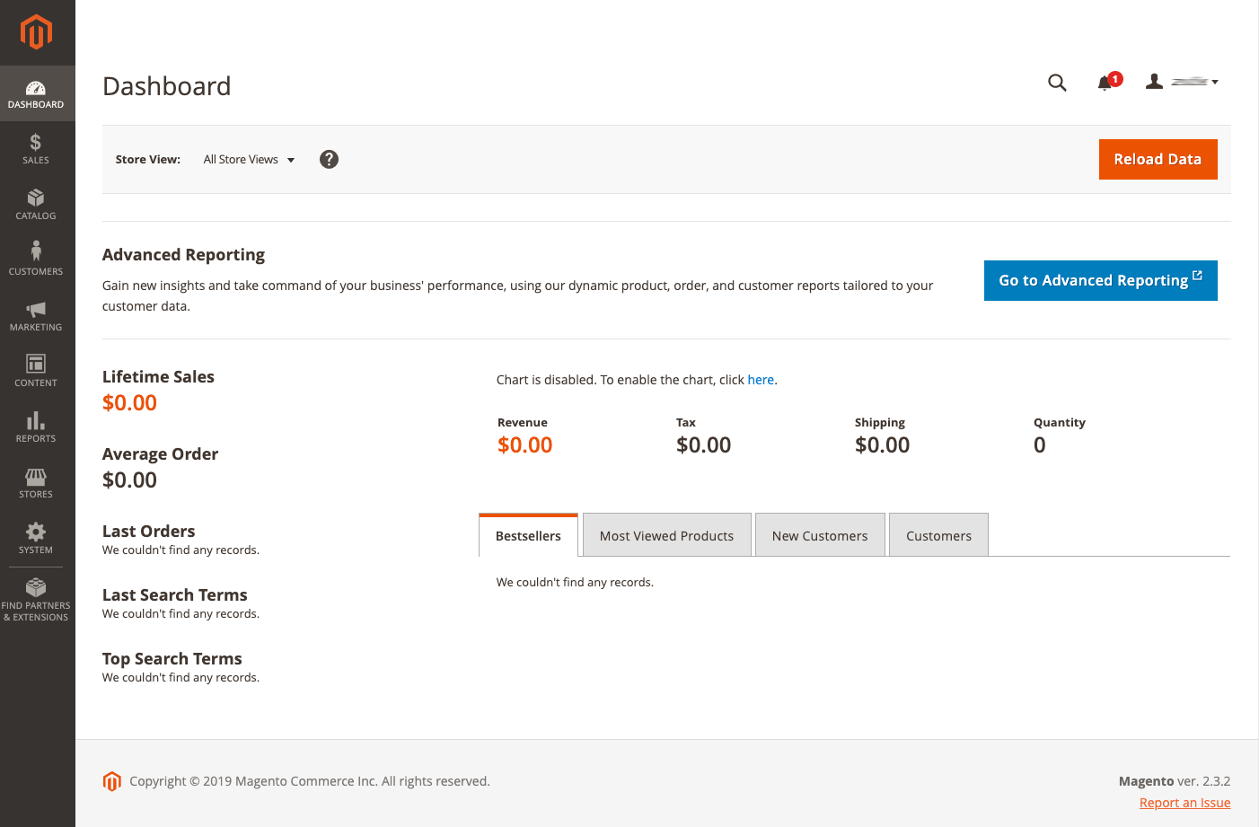Viewport: 1259px width, 827px height.
Task: Click the Shipping column label
Action: (879, 422)
